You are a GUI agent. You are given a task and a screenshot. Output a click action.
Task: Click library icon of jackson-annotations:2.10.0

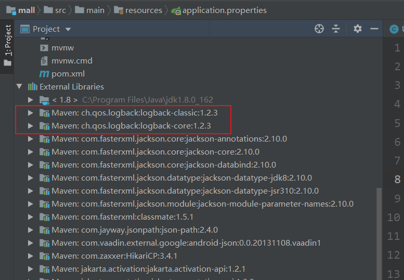point(44,139)
